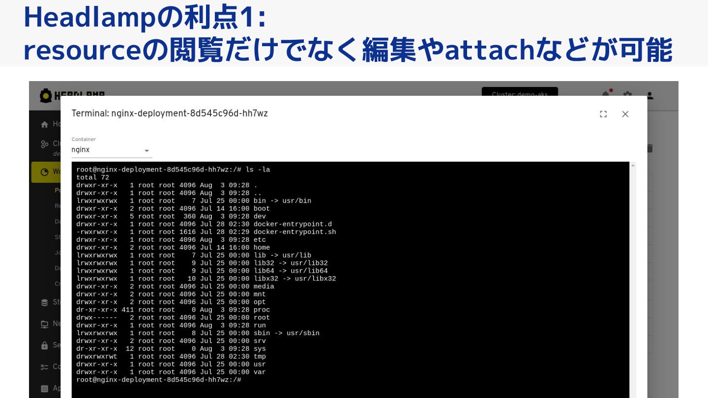
Task: Click the Network icon in the sidebar
Action: (x=45, y=324)
